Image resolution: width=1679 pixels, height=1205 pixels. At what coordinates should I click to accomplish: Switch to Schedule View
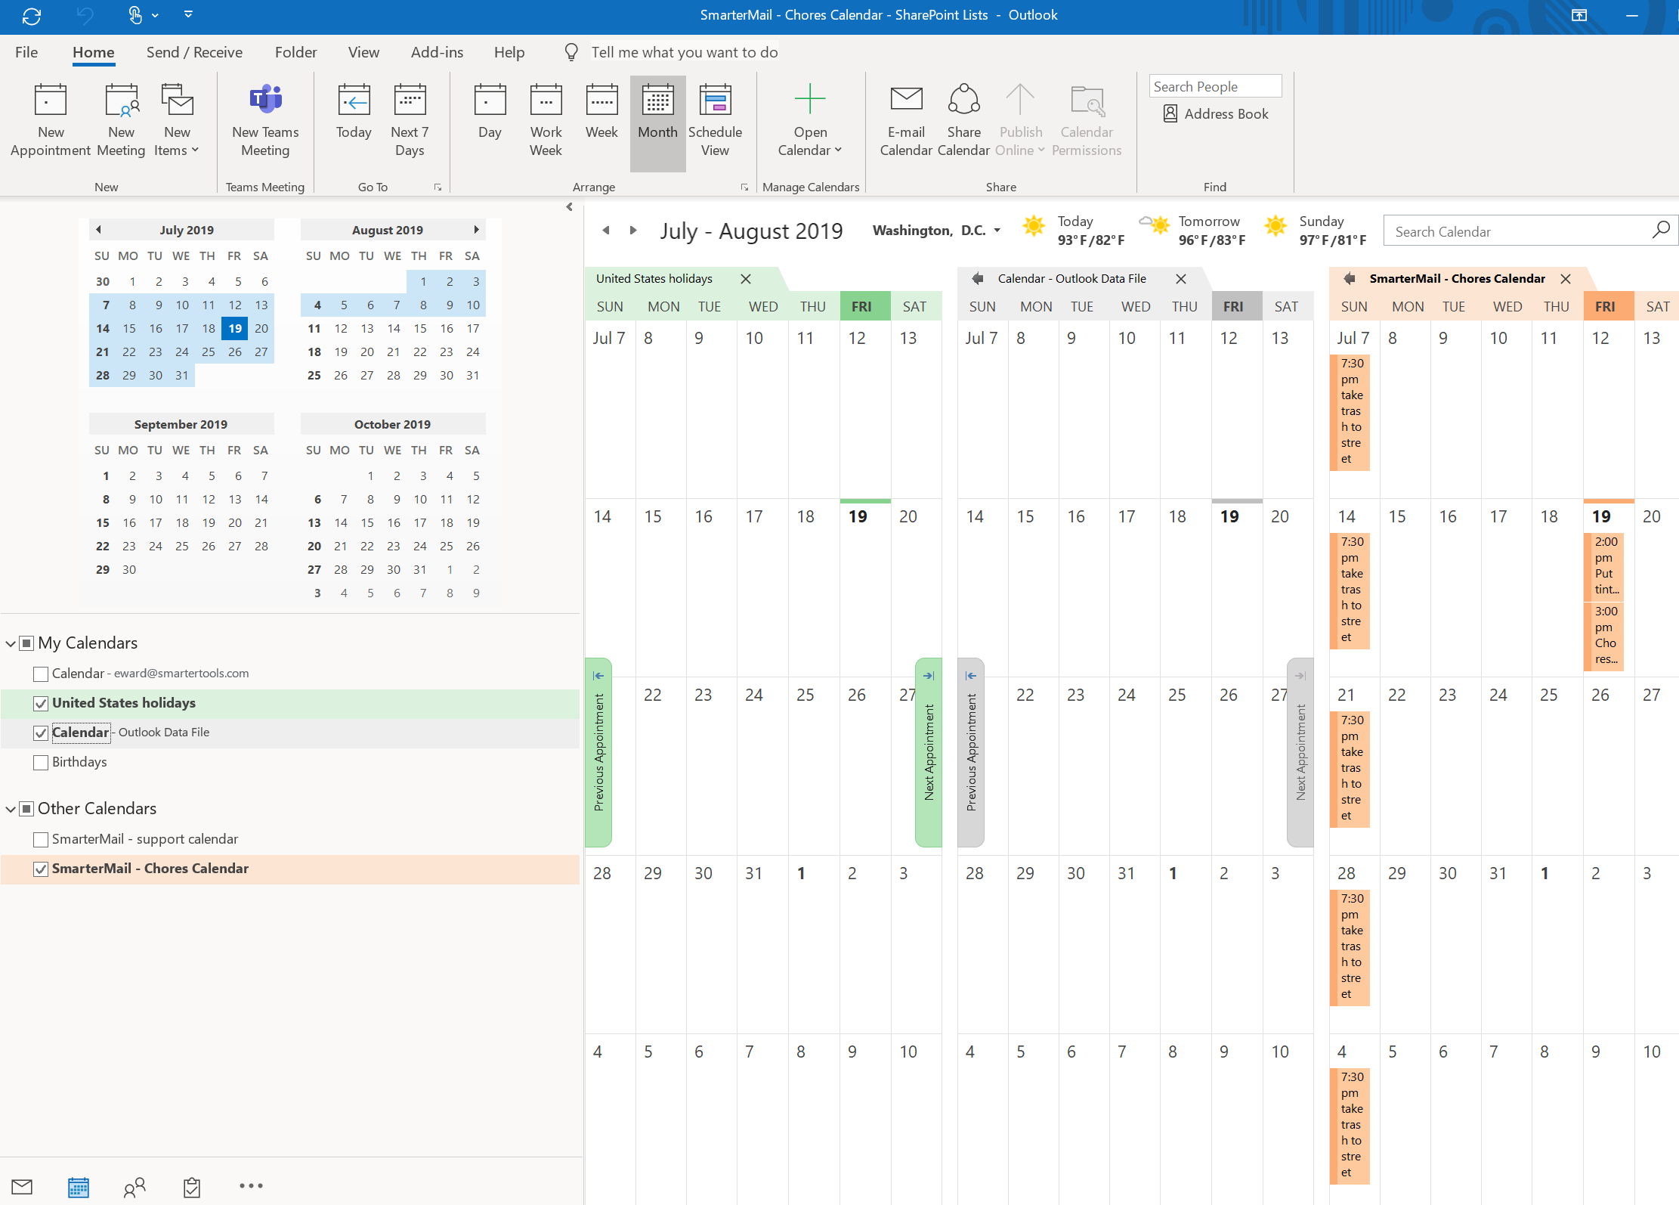[714, 121]
